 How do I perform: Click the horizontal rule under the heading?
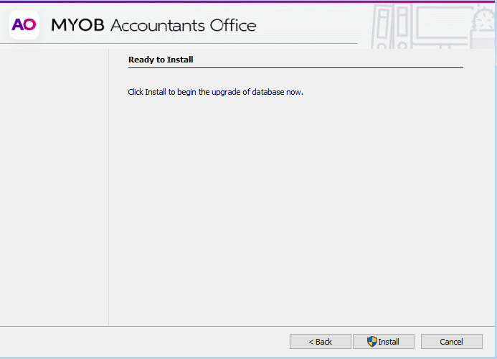coord(295,68)
